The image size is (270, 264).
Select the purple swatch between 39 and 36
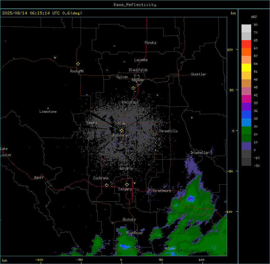246,107
